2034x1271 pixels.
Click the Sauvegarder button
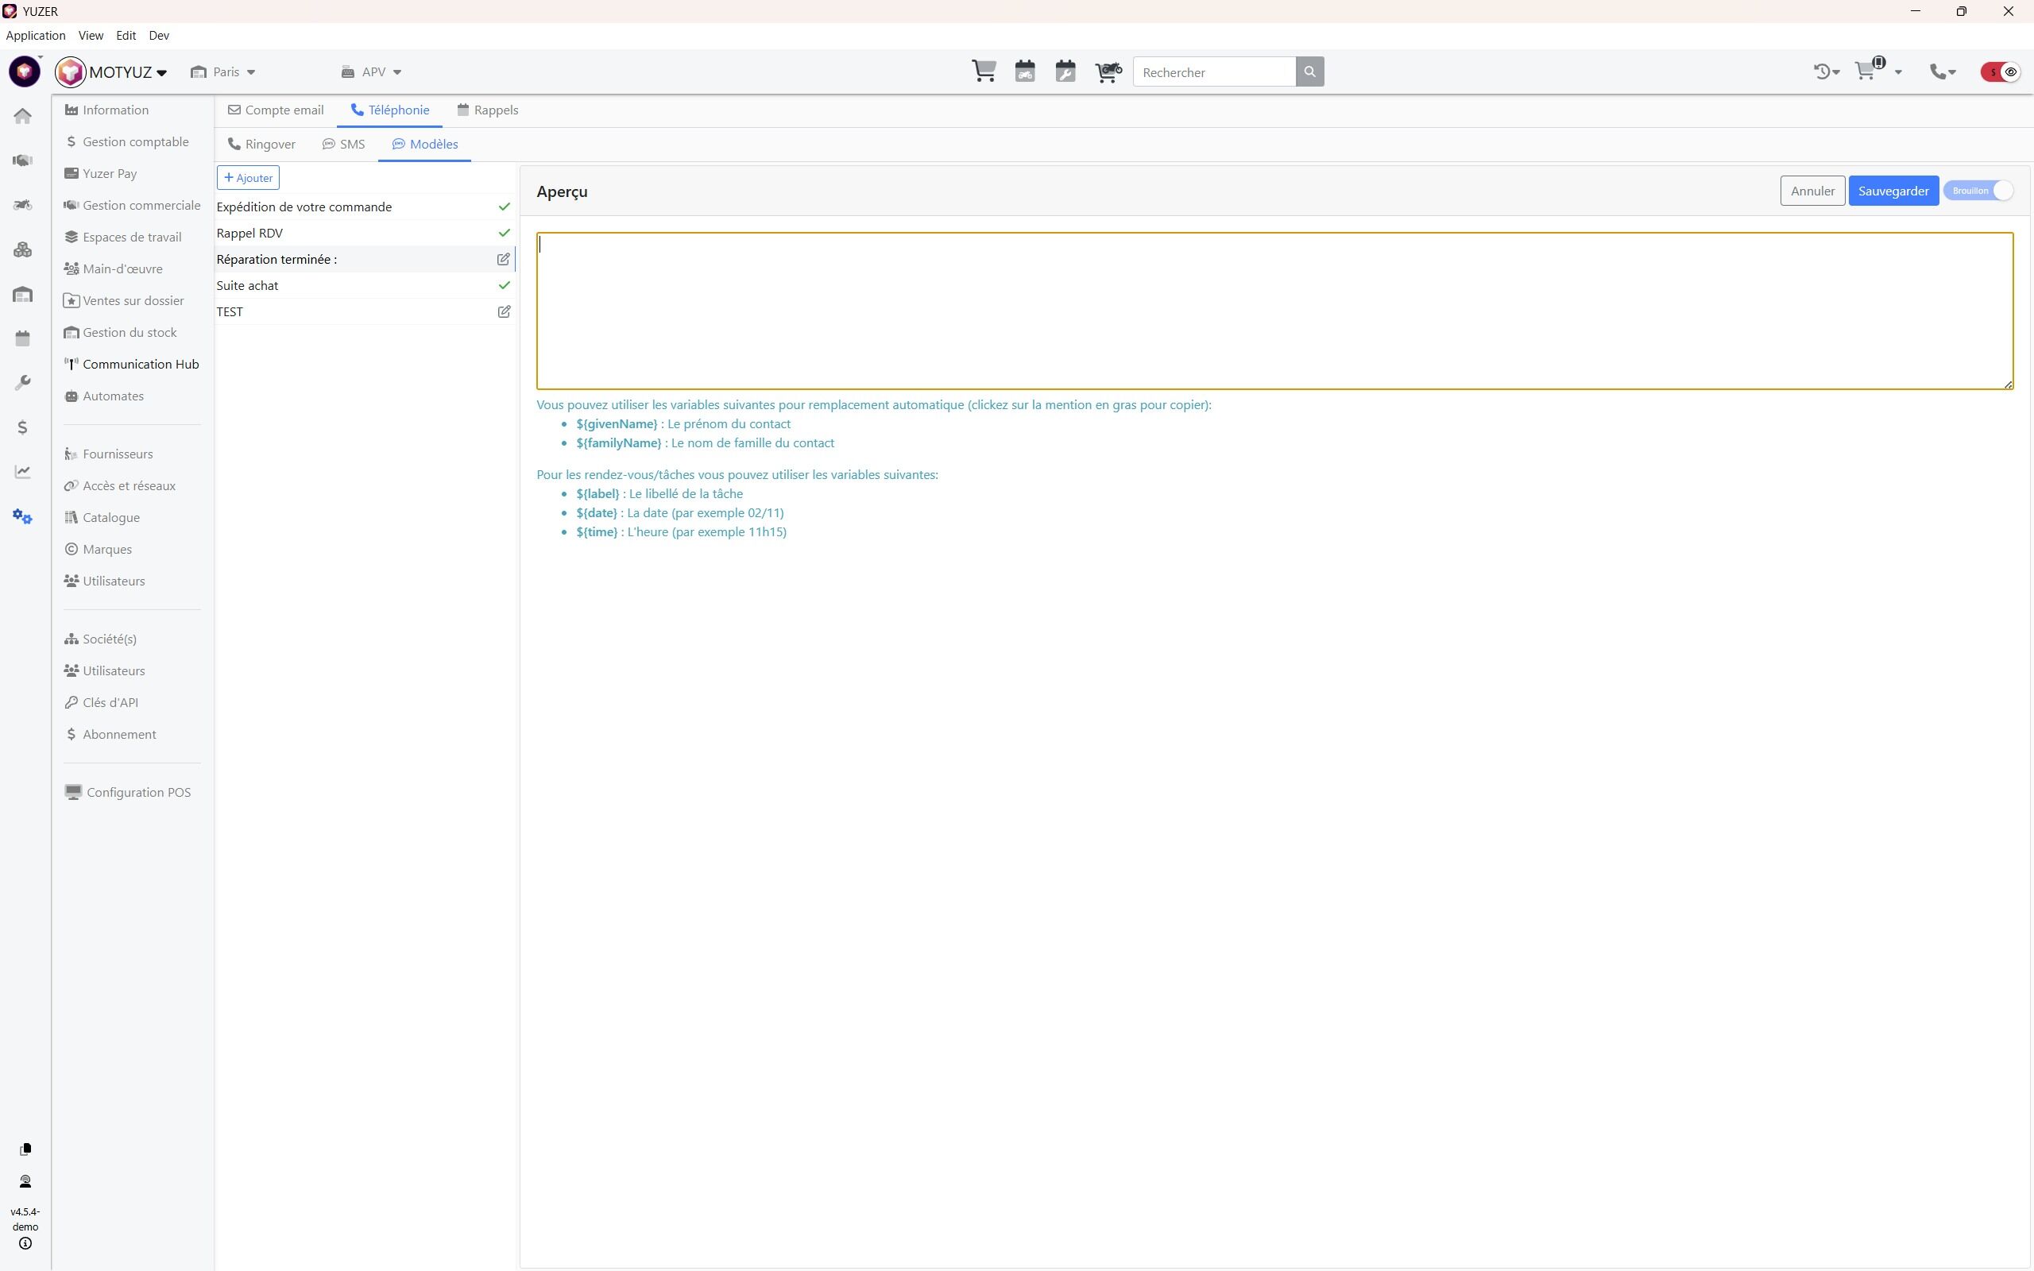pos(1893,191)
